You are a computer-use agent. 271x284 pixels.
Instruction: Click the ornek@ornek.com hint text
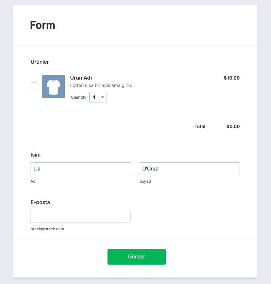click(x=47, y=229)
